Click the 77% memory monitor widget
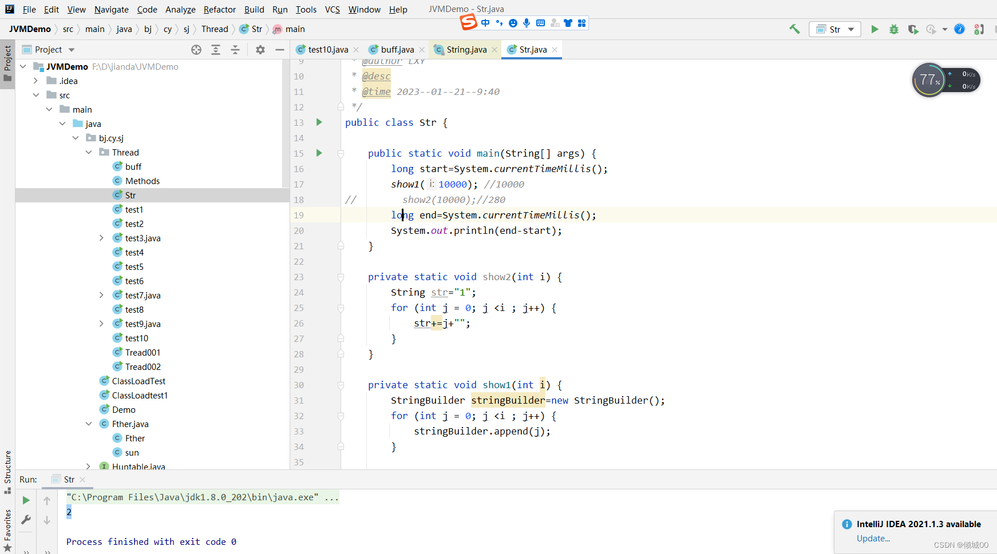The image size is (997, 554). click(x=929, y=80)
